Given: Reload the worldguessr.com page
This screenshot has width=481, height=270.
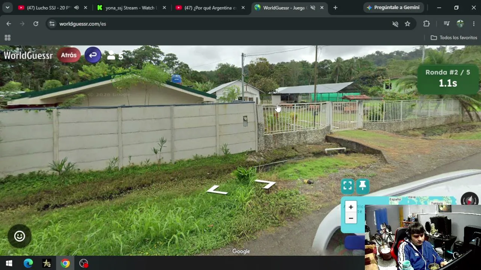Looking at the screenshot, I should coord(36,24).
